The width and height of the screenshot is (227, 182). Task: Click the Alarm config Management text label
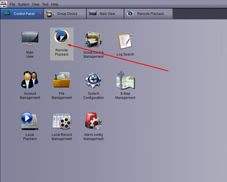pos(93,137)
